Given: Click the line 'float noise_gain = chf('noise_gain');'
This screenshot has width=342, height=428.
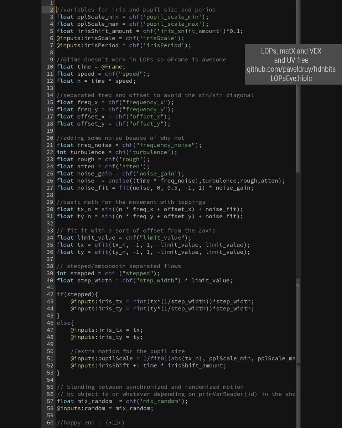Looking at the screenshot, I should point(120,174).
